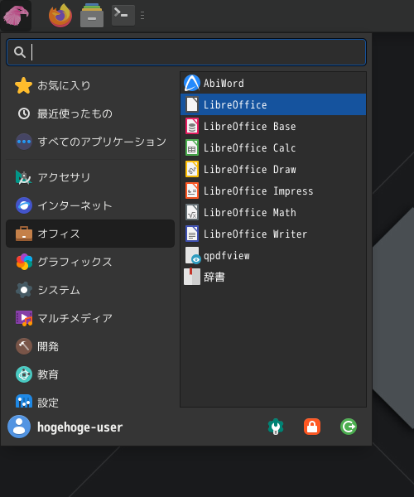Start LibreOffice Calc

pyautogui.click(x=273, y=147)
